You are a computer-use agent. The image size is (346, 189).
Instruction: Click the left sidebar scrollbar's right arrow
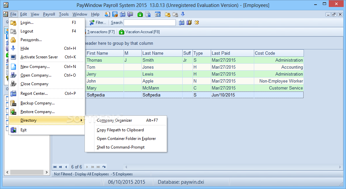point(46,172)
